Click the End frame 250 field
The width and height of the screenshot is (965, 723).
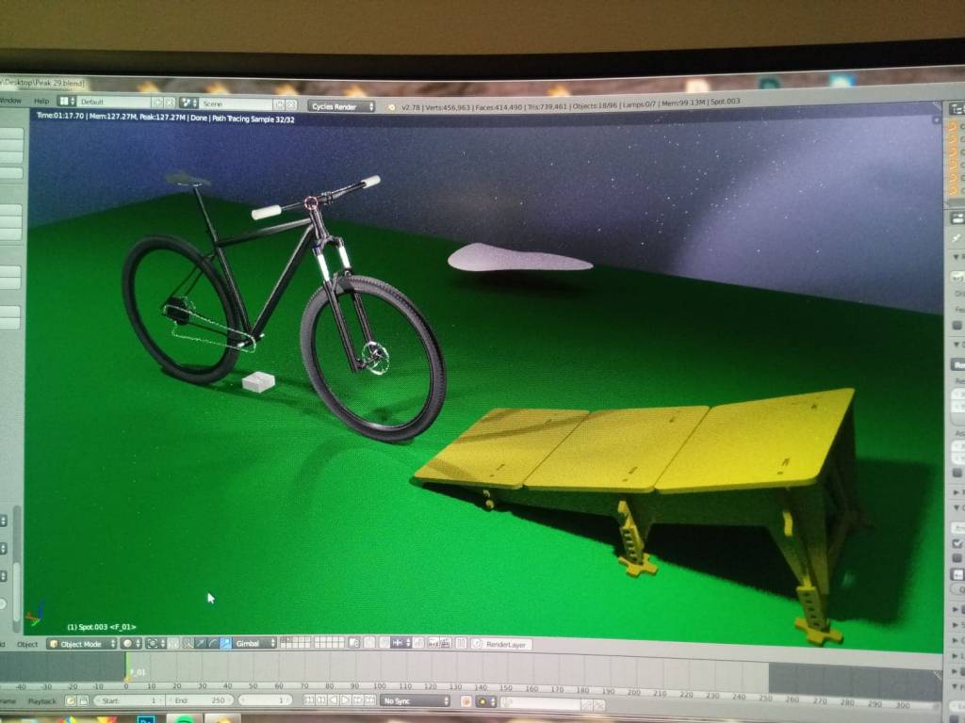coord(198,700)
